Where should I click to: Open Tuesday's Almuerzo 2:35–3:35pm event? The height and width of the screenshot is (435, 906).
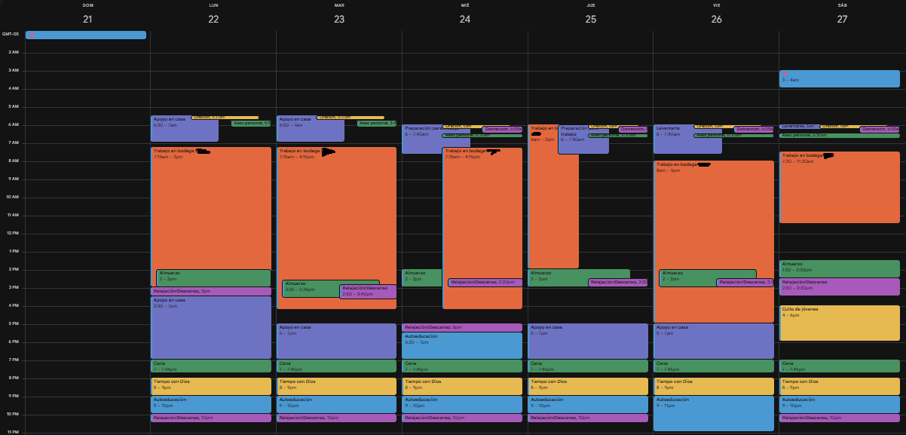click(309, 288)
